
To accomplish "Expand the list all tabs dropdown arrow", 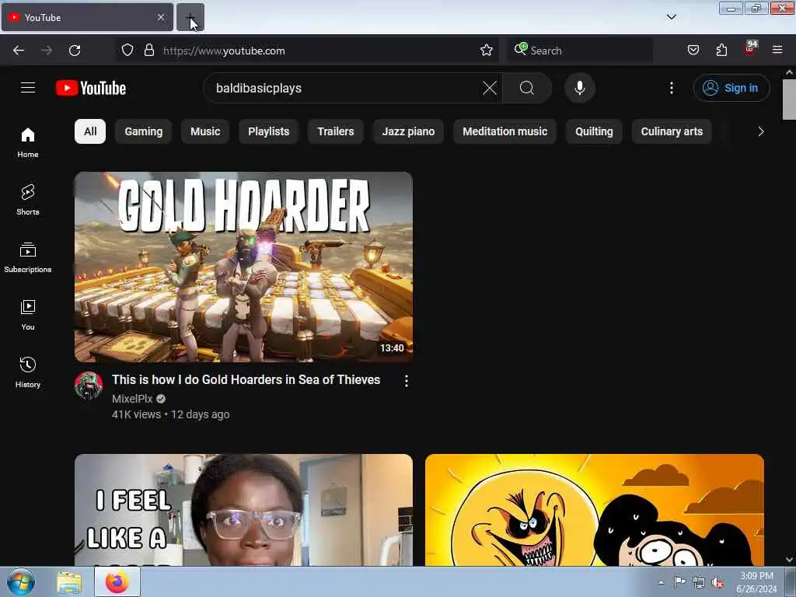I will tap(671, 17).
